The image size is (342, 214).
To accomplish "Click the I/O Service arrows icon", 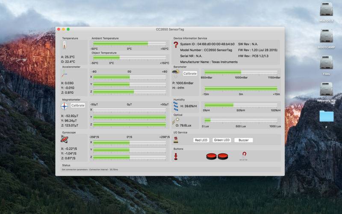I will (x=176, y=140).
